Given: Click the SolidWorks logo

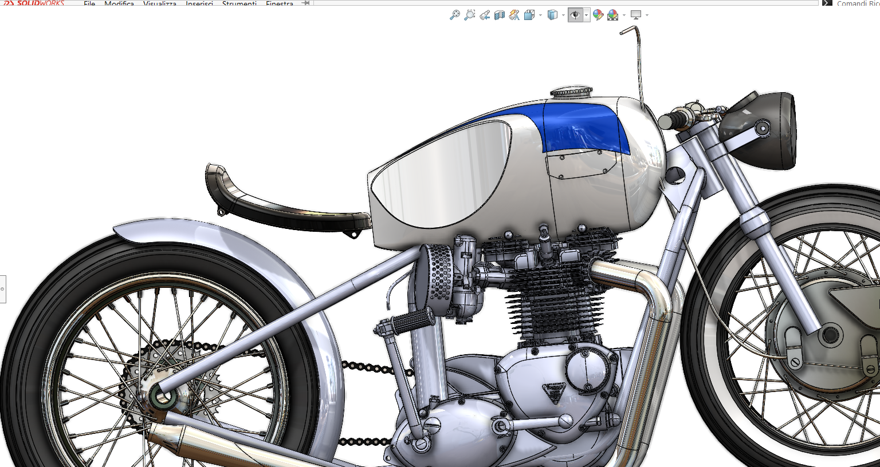Looking at the screenshot, I should coord(34,3).
